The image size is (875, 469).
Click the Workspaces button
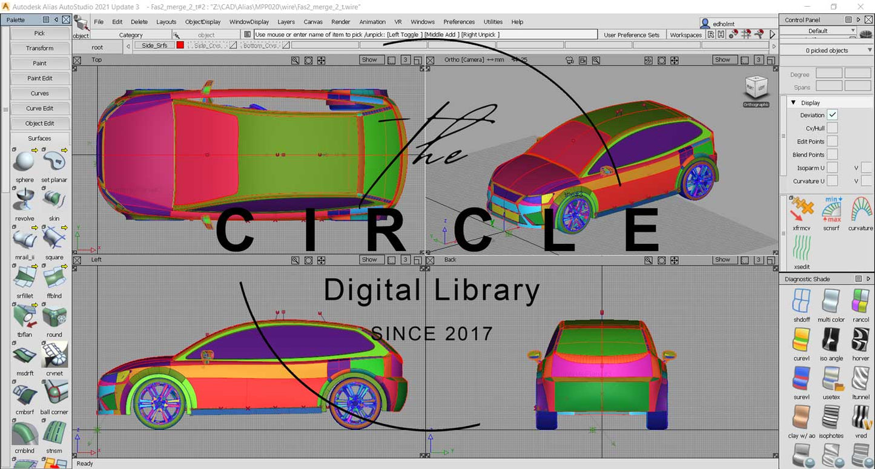click(x=686, y=35)
